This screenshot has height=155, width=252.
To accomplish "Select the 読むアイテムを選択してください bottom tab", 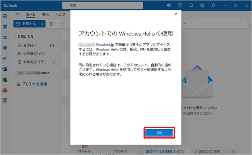I will 166,152.
